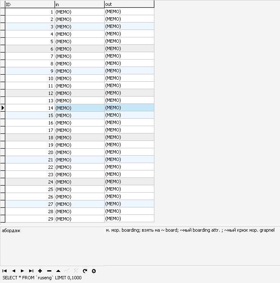Select the 'in' MEMO cell in row 25

click(80, 189)
